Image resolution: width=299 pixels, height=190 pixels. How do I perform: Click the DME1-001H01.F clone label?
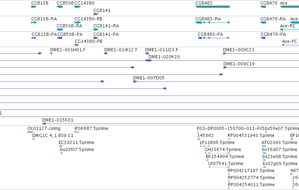pyautogui.click(x=68, y=50)
